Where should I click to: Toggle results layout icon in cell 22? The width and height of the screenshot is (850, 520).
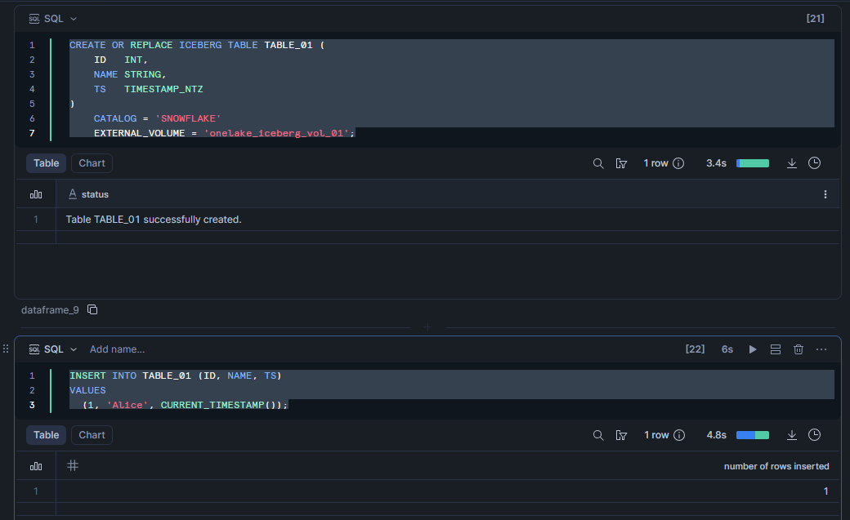pyautogui.click(x=775, y=349)
